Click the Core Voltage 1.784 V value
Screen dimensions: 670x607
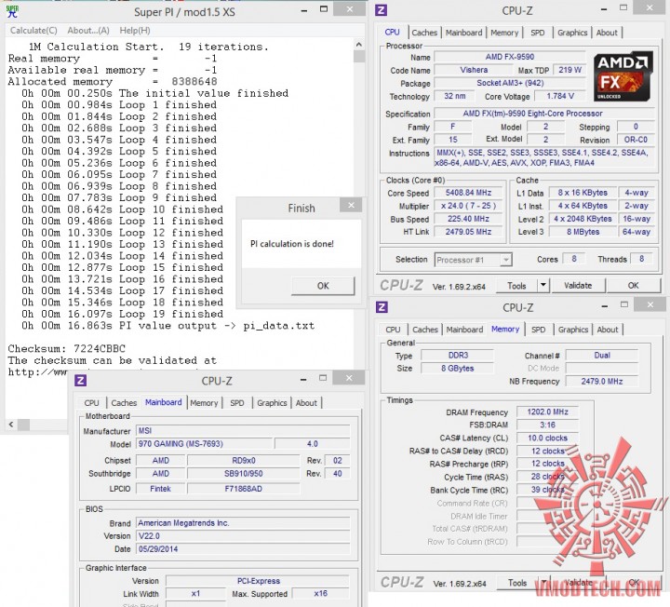(x=560, y=96)
